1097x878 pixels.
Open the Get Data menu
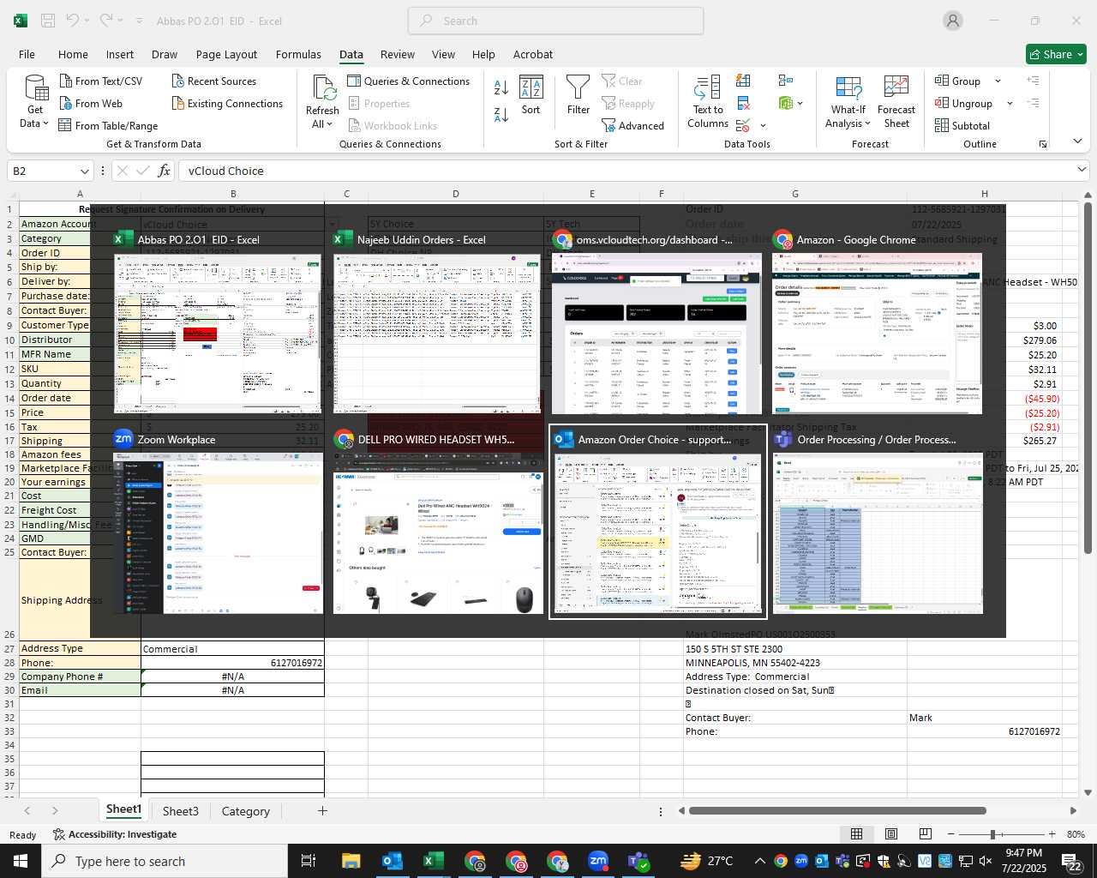coord(34,102)
